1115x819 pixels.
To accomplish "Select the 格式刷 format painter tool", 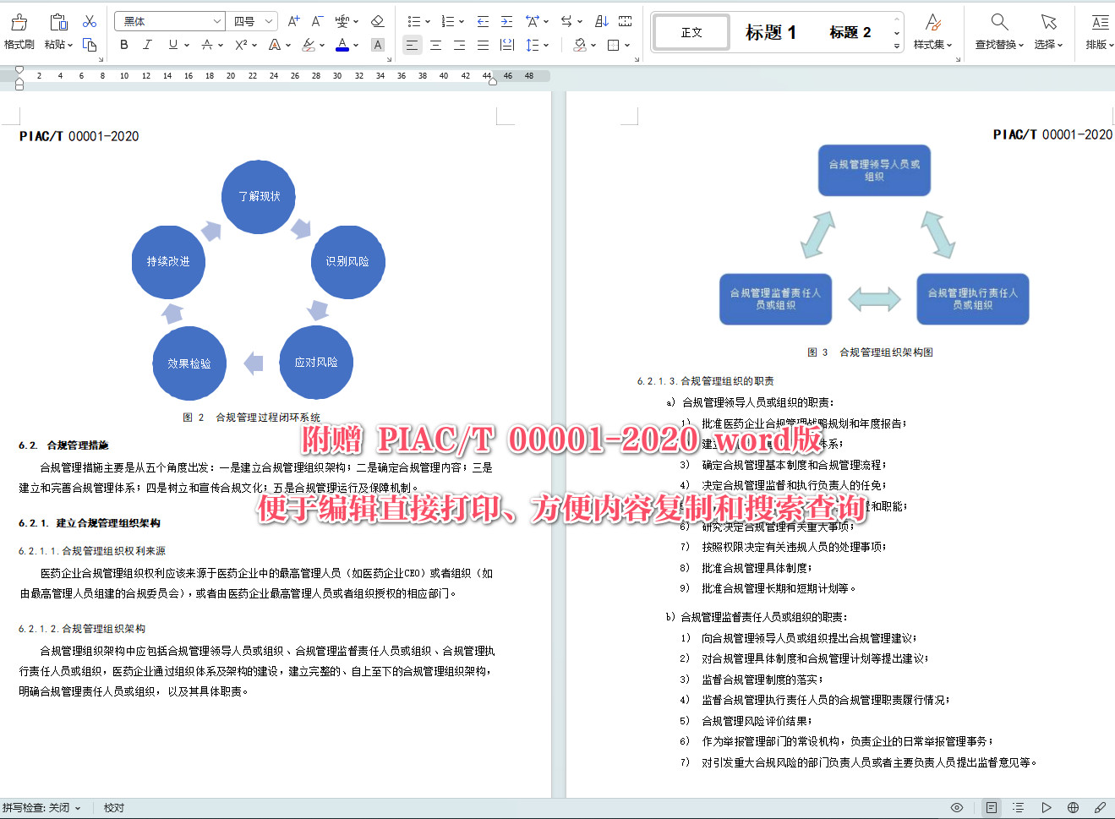I will pyautogui.click(x=19, y=31).
